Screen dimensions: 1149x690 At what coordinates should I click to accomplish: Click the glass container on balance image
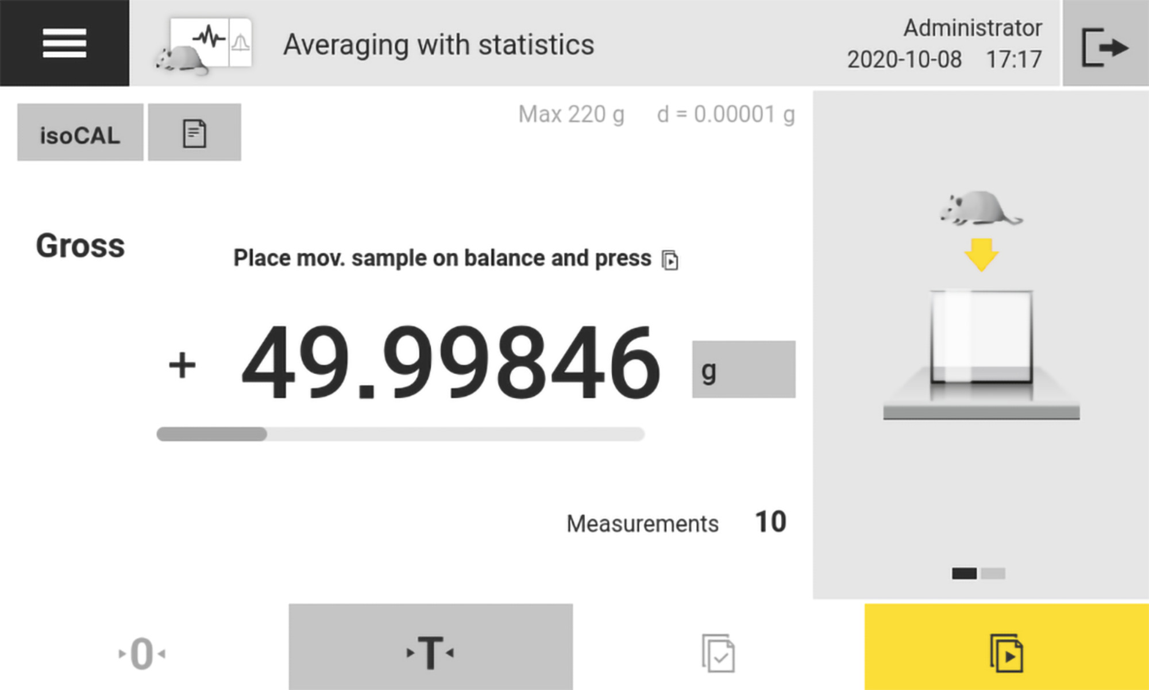pos(981,337)
